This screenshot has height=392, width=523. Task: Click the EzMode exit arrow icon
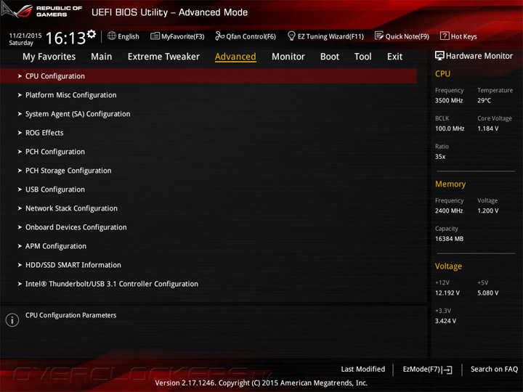click(x=447, y=369)
